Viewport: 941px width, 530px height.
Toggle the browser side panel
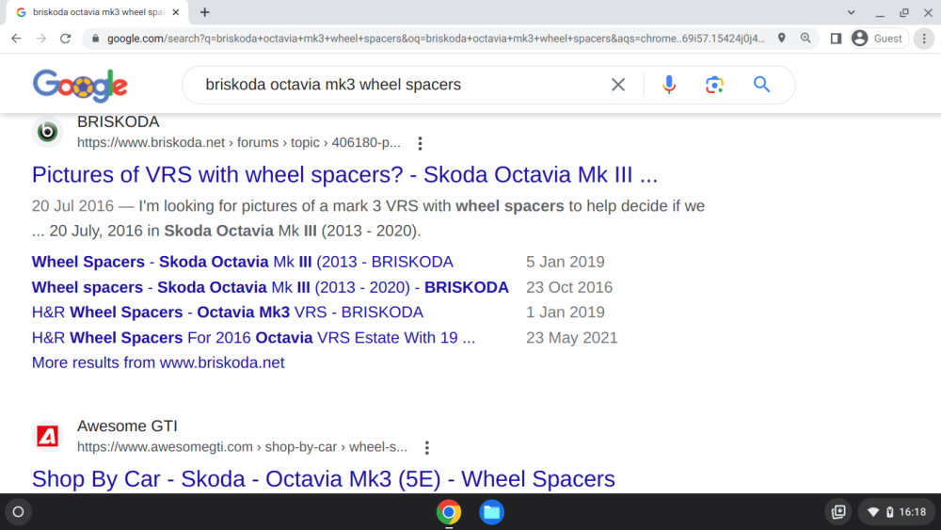pyautogui.click(x=836, y=39)
